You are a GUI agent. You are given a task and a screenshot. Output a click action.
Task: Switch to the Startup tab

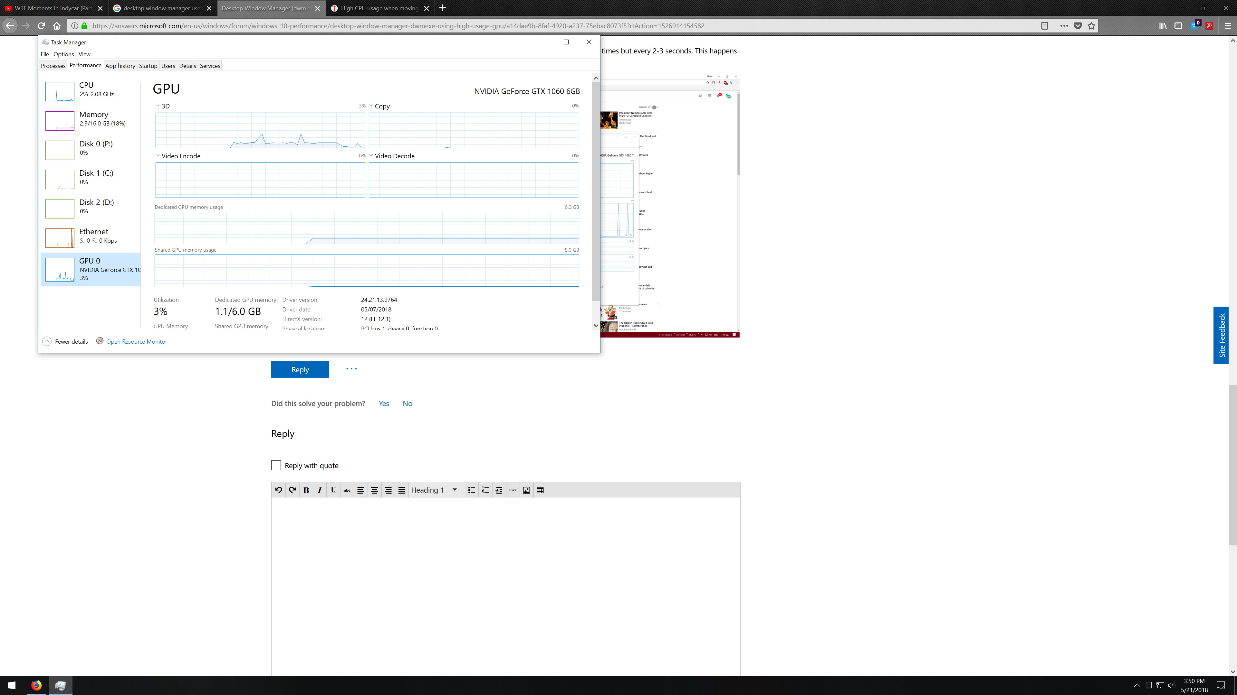click(x=148, y=66)
